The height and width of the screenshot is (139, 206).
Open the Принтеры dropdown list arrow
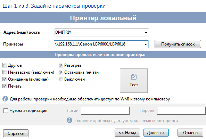(x=146, y=44)
